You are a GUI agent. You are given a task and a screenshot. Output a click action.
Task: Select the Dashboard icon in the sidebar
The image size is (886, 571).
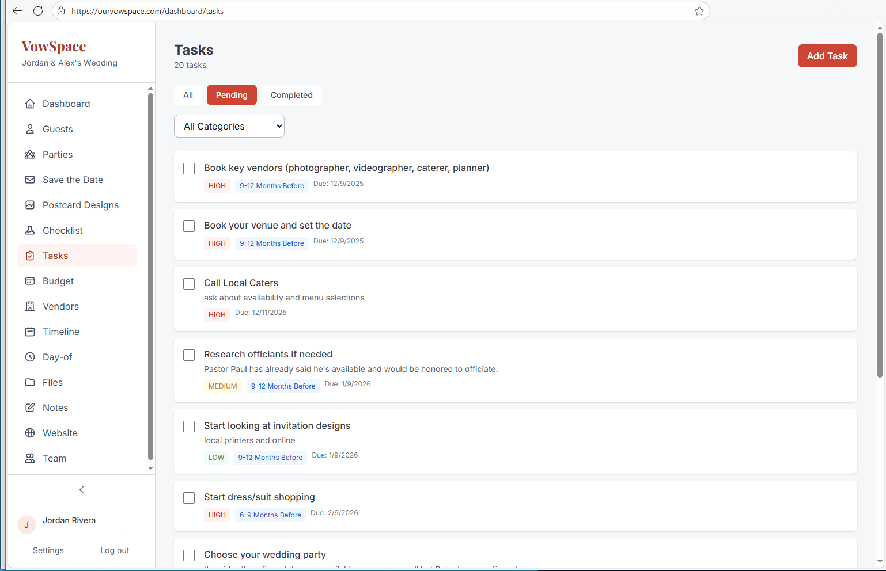point(29,104)
